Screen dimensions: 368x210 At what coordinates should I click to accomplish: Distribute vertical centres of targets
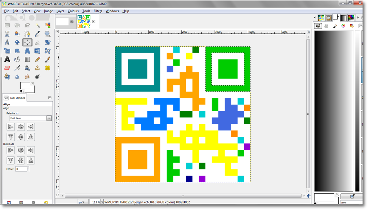tap(21, 160)
